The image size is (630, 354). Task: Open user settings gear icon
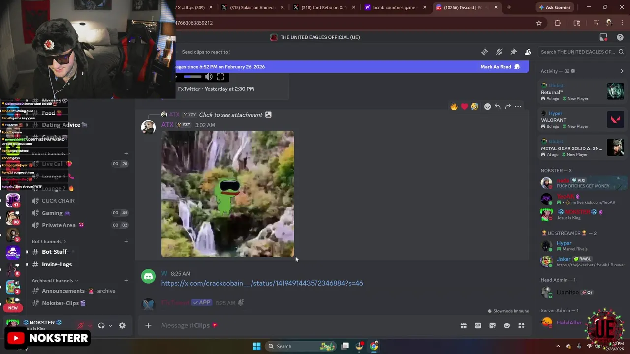coord(122,325)
